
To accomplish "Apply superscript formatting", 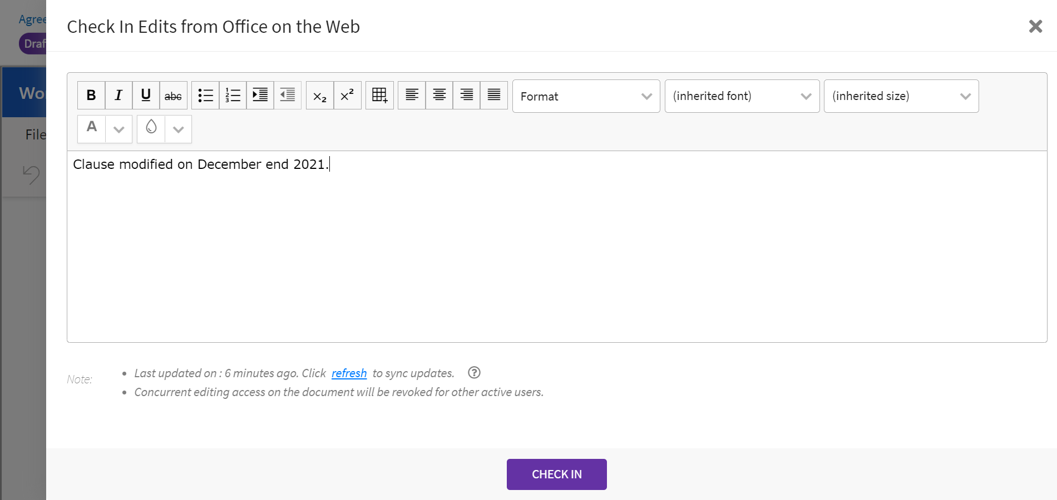I will tap(347, 96).
